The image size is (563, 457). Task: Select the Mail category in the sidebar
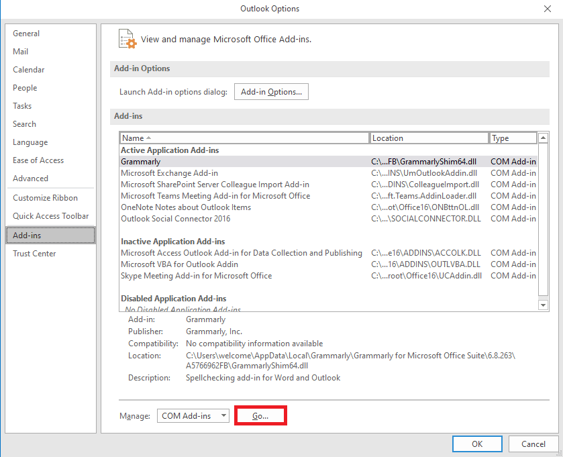tap(20, 51)
